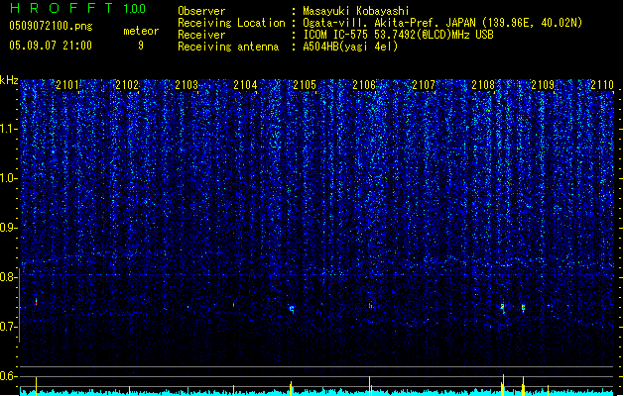Click the 2102 time marker

127,84
